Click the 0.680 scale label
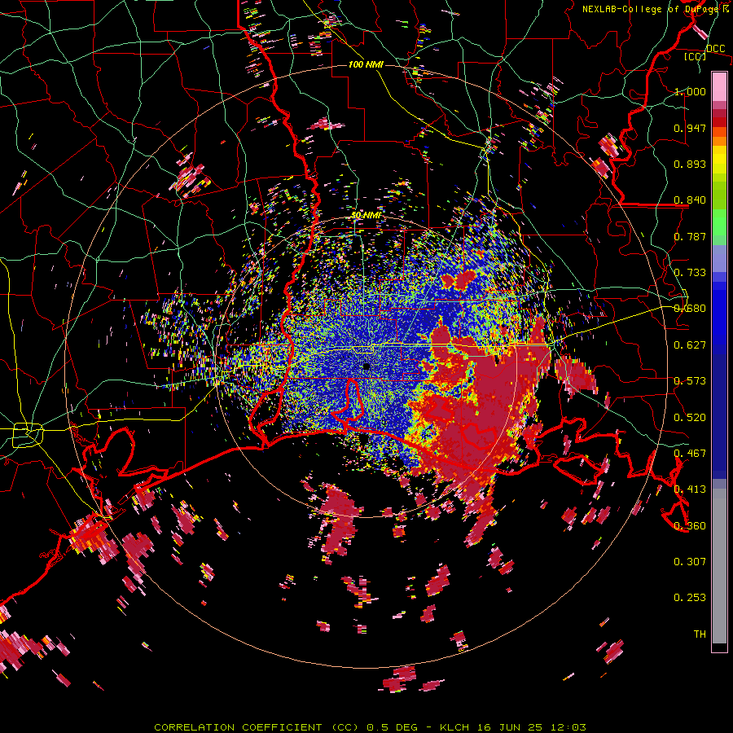This screenshot has height=733, width=733. point(690,309)
